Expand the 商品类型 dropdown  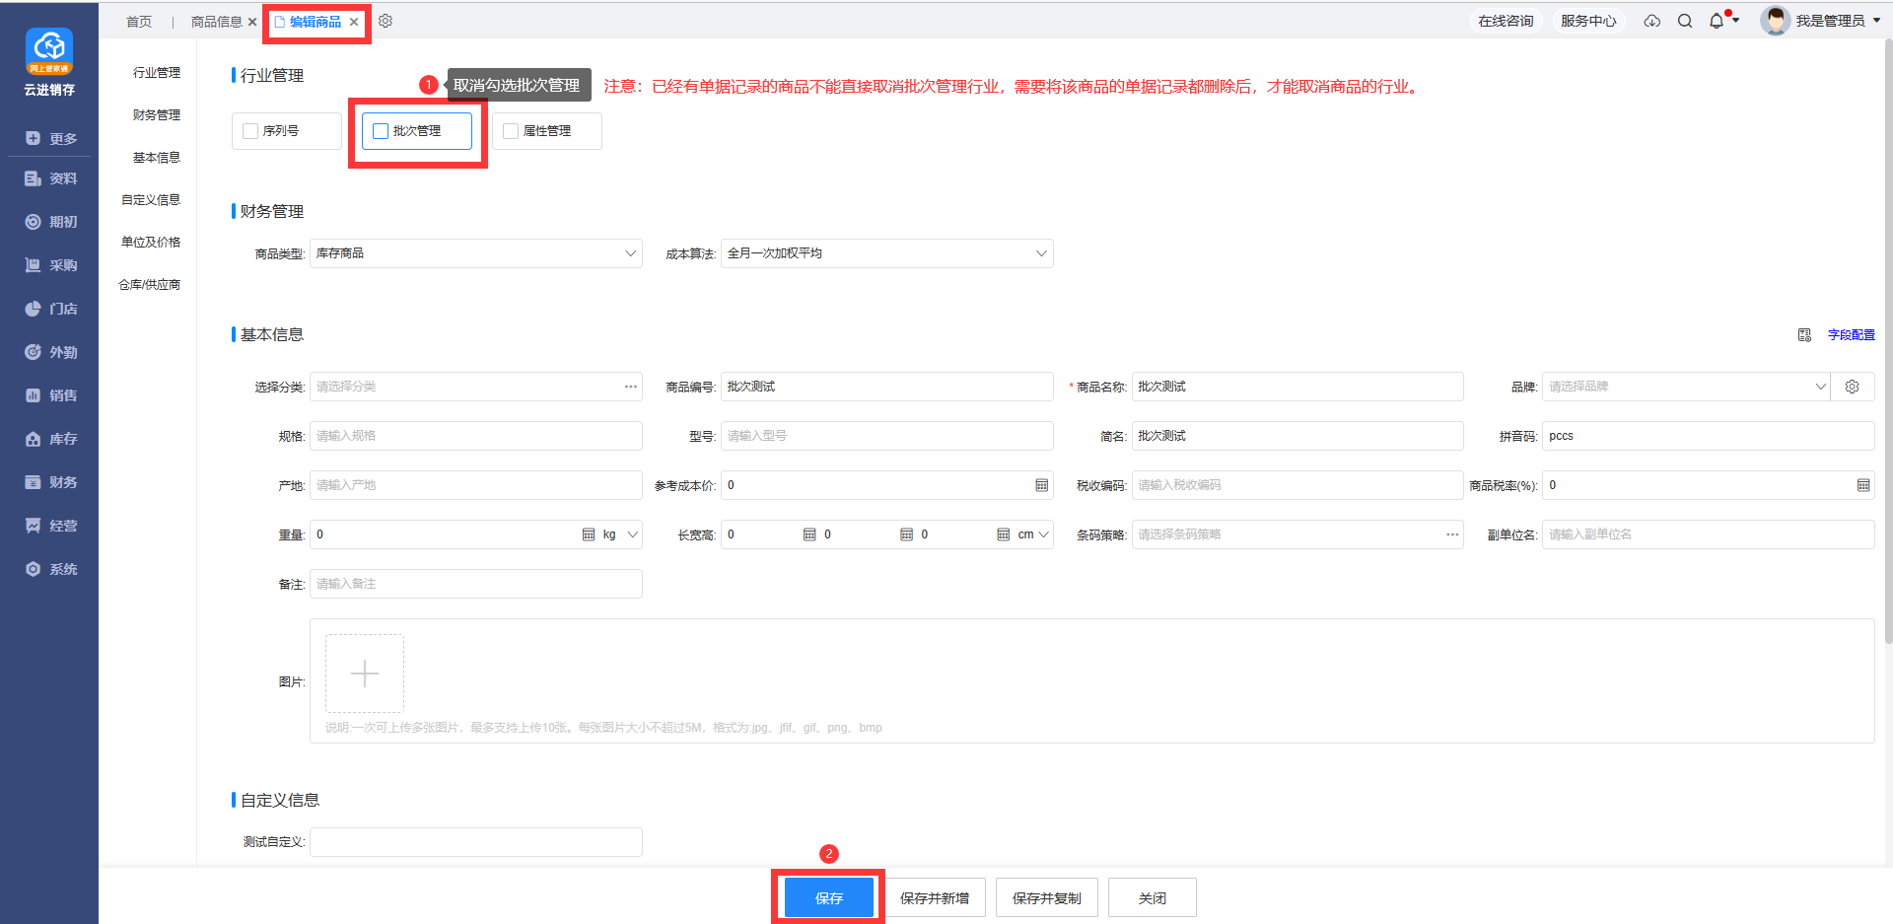click(475, 253)
